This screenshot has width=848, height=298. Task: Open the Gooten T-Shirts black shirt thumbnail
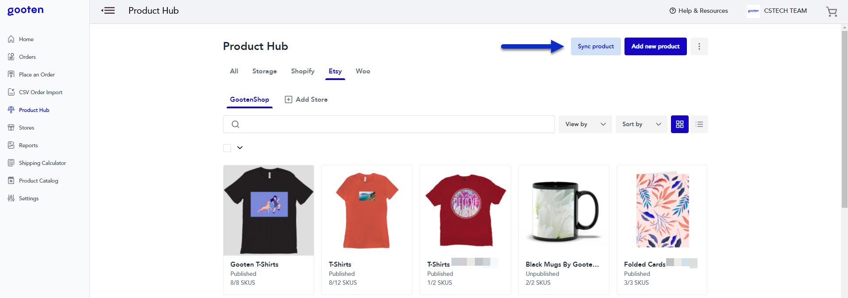click(x=269, y=210)
